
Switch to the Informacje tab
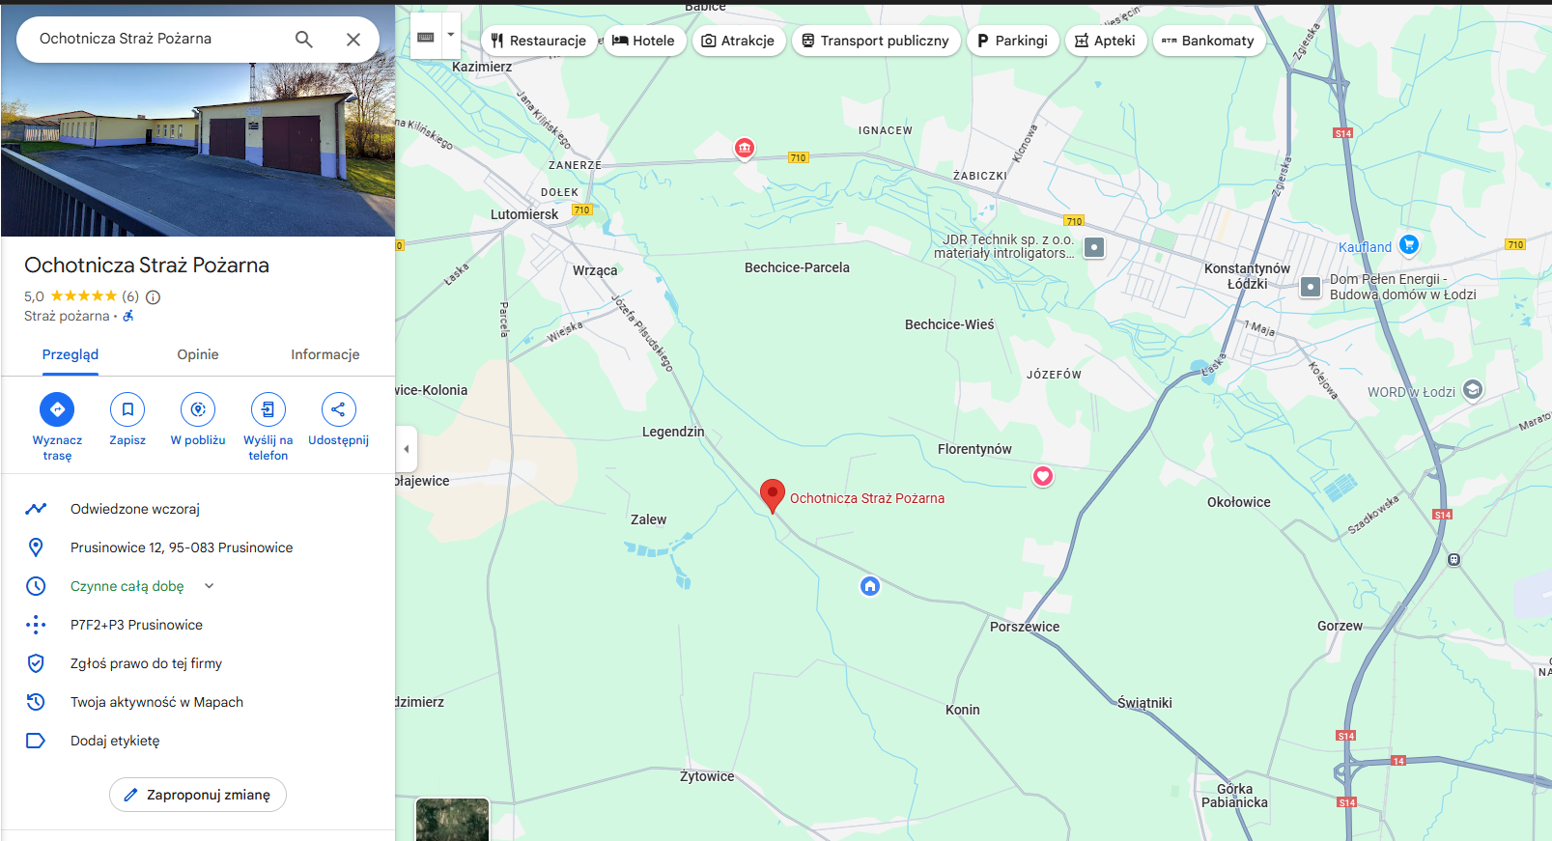pyautogui.click(x=325, y=354)
